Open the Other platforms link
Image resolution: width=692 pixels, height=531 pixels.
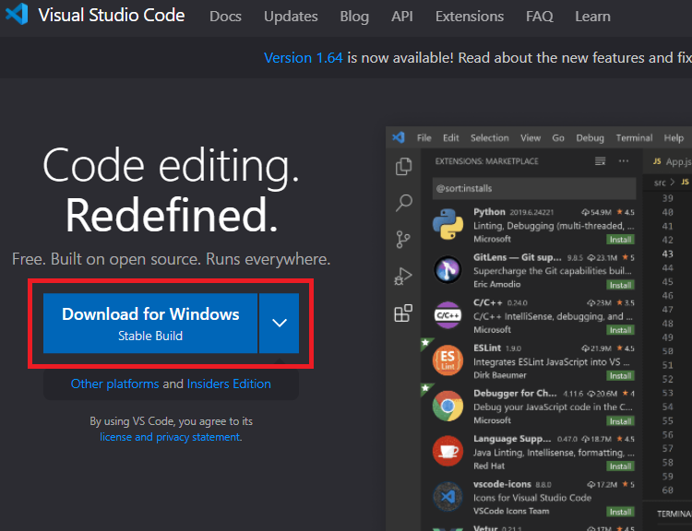click(114, 383)
